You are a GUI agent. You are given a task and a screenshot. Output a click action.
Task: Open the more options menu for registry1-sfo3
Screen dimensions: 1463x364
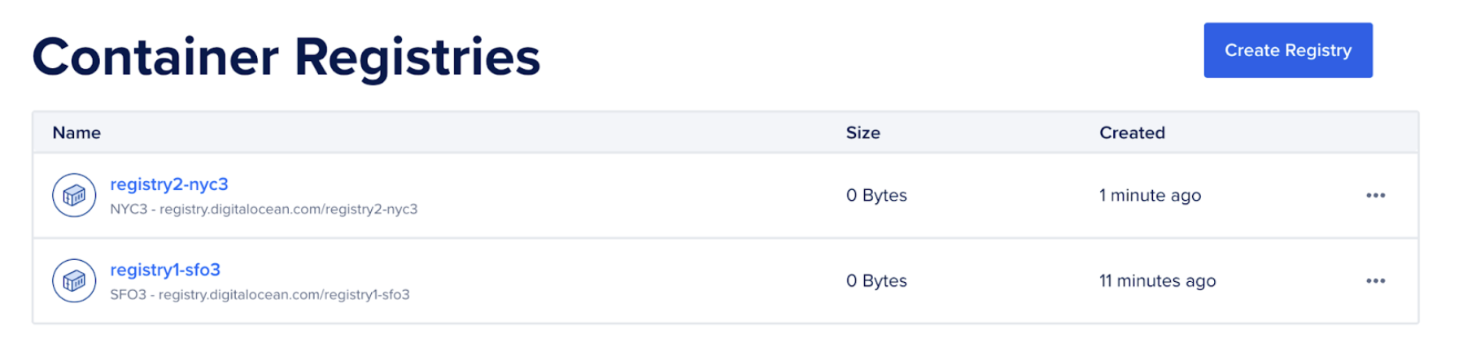[1375, 280]
